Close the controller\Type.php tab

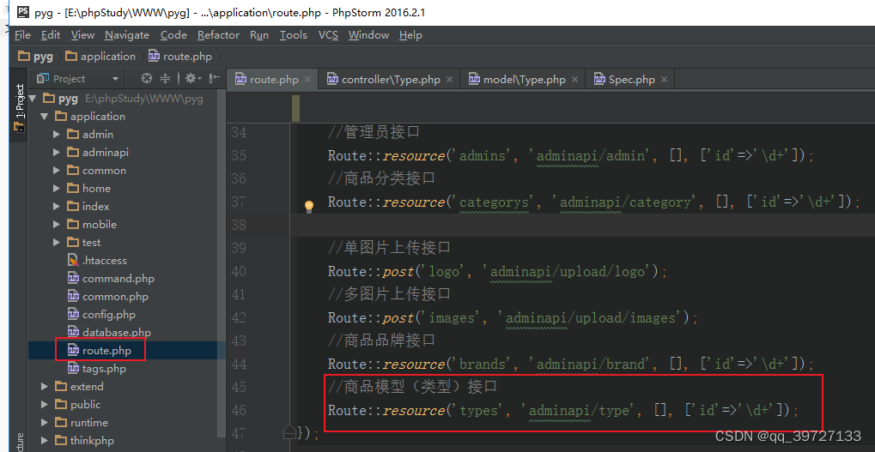(450, 80)
